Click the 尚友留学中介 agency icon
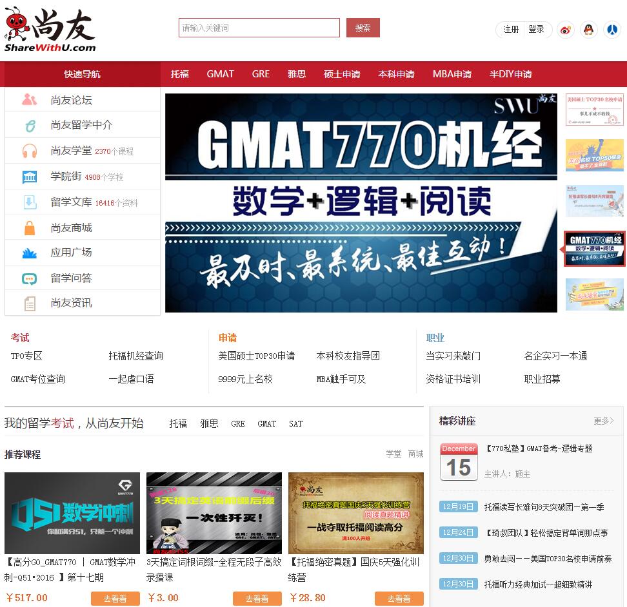 pos(30,126)
